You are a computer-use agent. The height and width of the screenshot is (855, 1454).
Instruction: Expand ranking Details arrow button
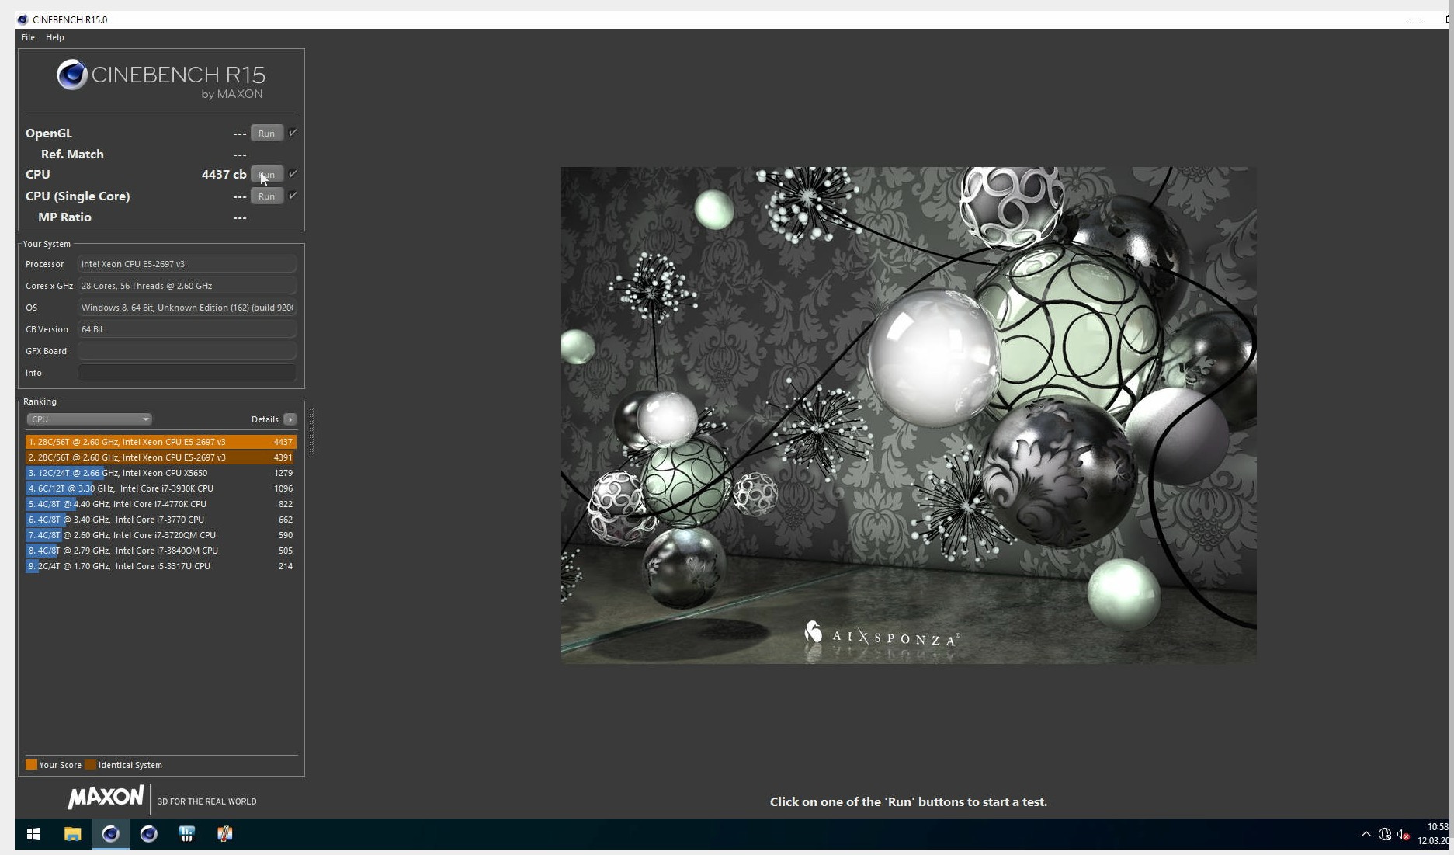(290, 419)
